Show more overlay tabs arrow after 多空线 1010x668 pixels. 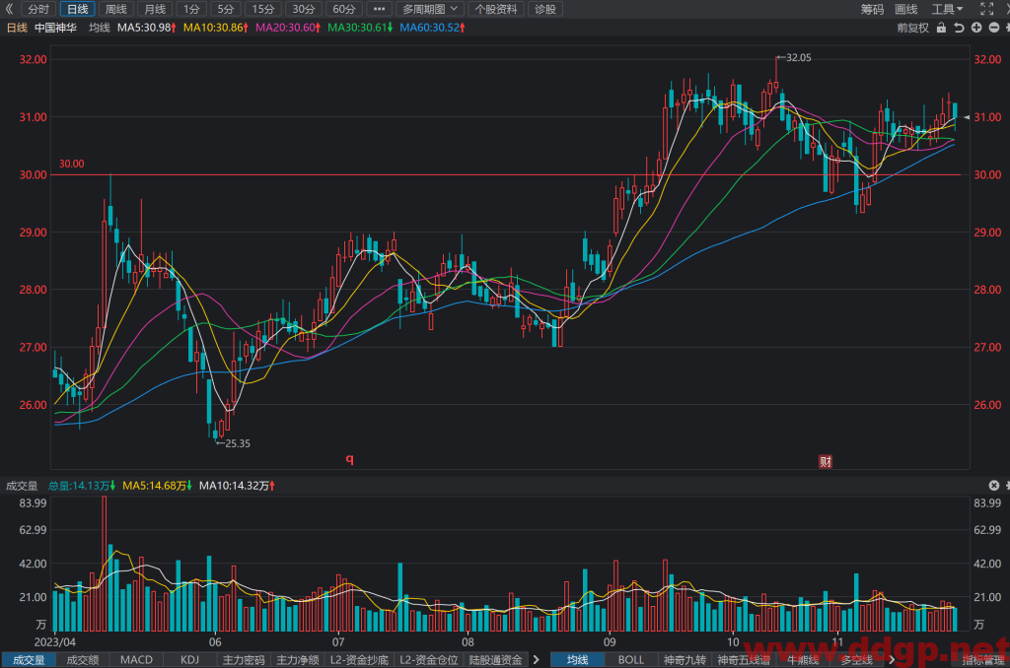892,660
